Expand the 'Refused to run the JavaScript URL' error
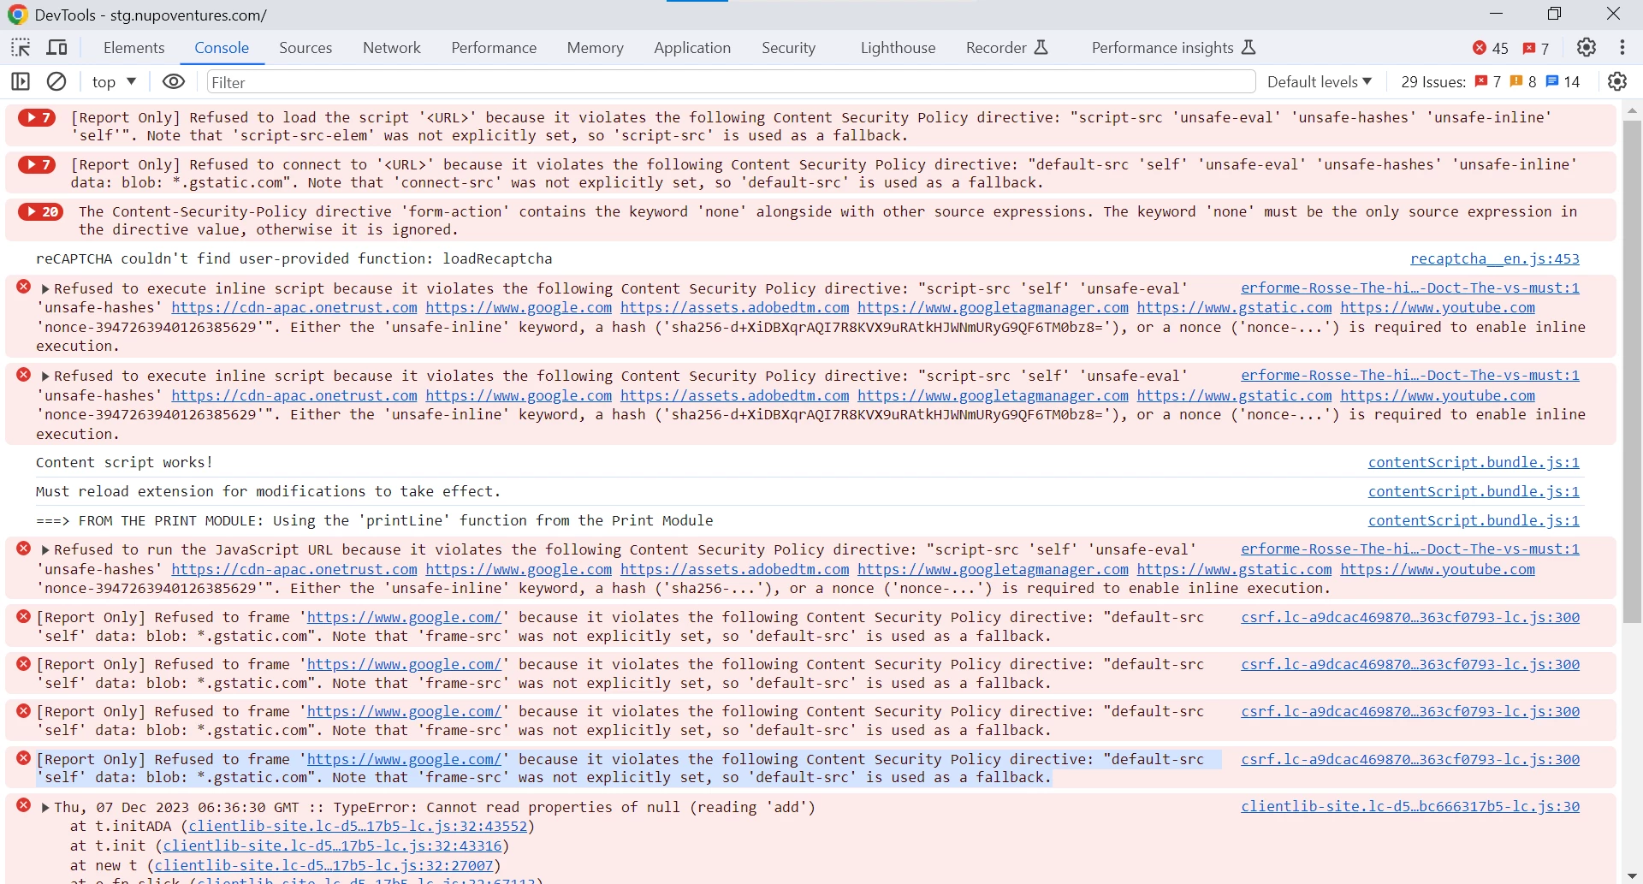This screenshot has height=884, width=1643. [45, 550]
